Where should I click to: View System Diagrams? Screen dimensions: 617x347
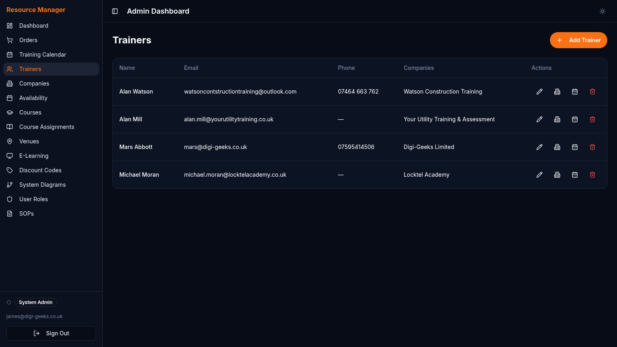point(51,185)
